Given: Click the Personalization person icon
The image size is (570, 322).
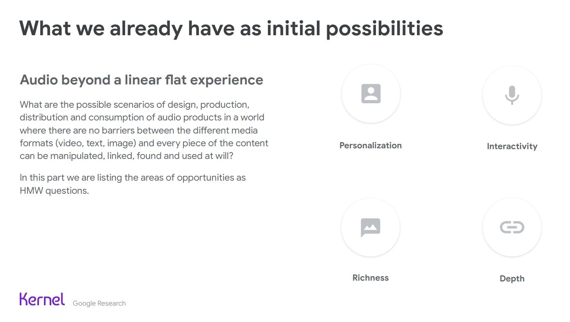Looking at the screenshot, I should (371, 94).
